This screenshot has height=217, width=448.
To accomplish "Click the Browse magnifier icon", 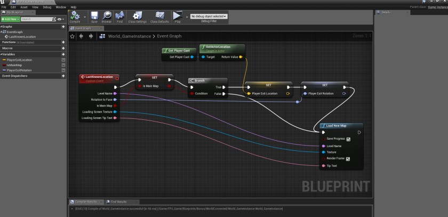I will [107, 17].
